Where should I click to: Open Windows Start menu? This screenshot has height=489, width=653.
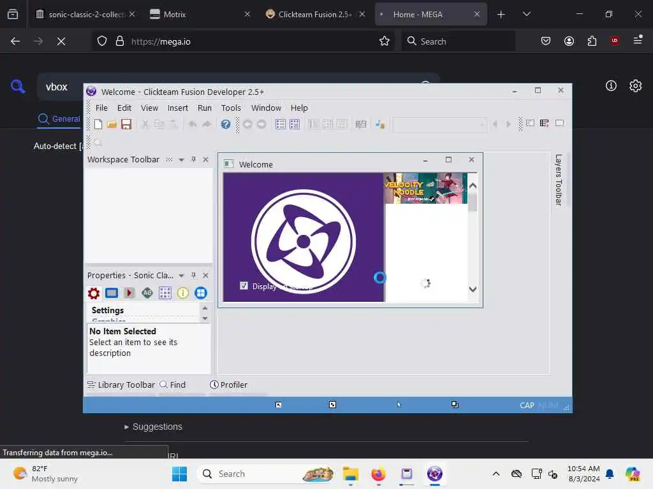click(179, 474)
